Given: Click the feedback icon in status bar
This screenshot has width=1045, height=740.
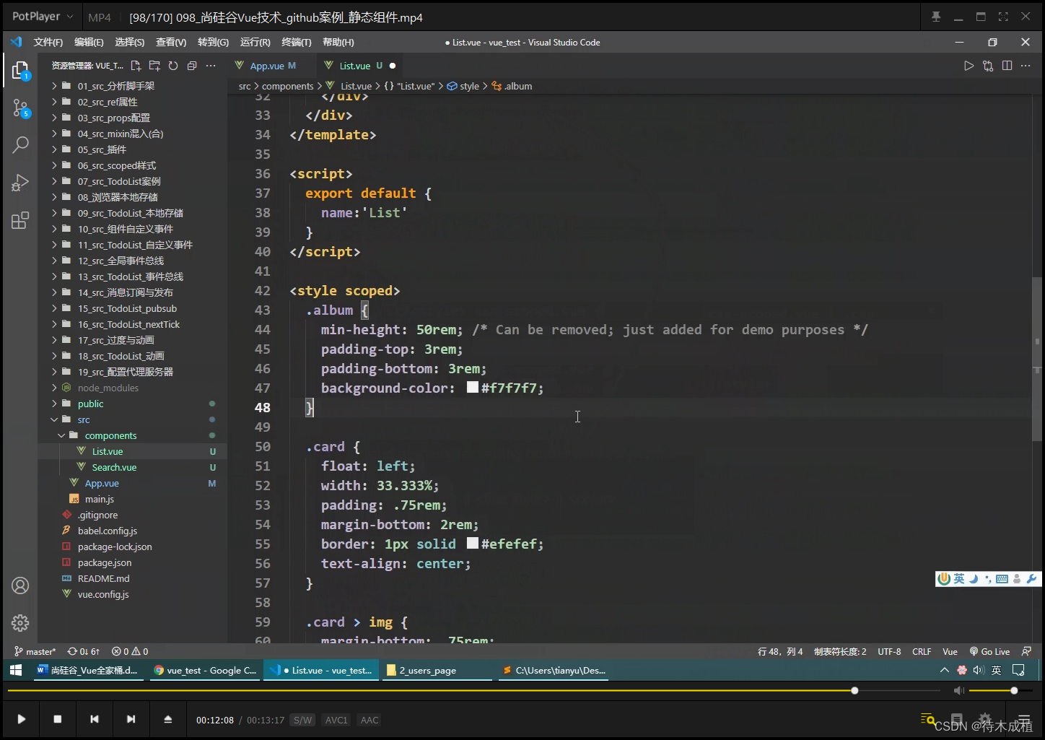Looking at the screenshot, I should click(1026, 651).
